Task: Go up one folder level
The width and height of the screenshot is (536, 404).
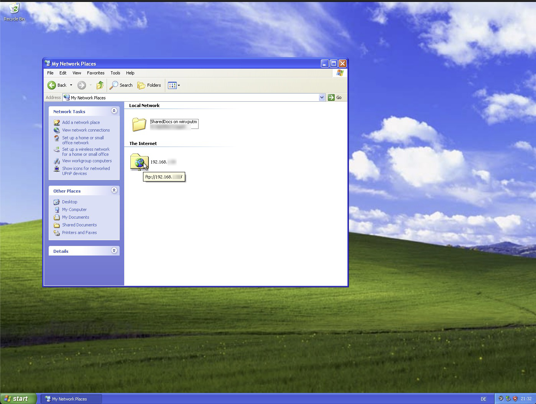Action: tap(100, 85)
